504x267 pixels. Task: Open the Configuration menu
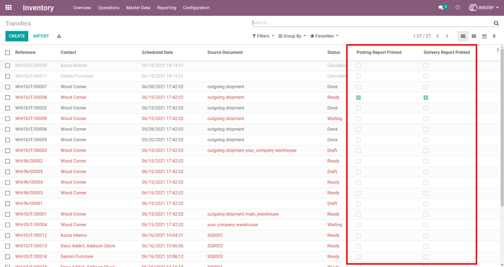point(196,7)
